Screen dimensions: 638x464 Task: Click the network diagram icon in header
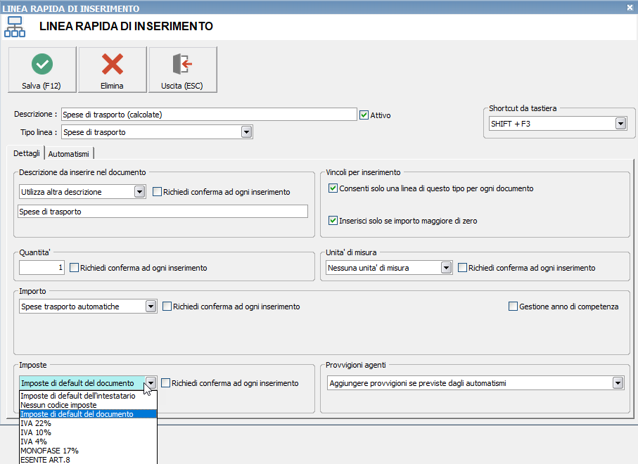15,27
